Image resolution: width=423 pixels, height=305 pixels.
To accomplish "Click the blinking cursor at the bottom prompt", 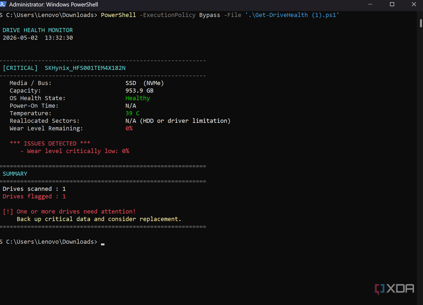I will 103,244.
